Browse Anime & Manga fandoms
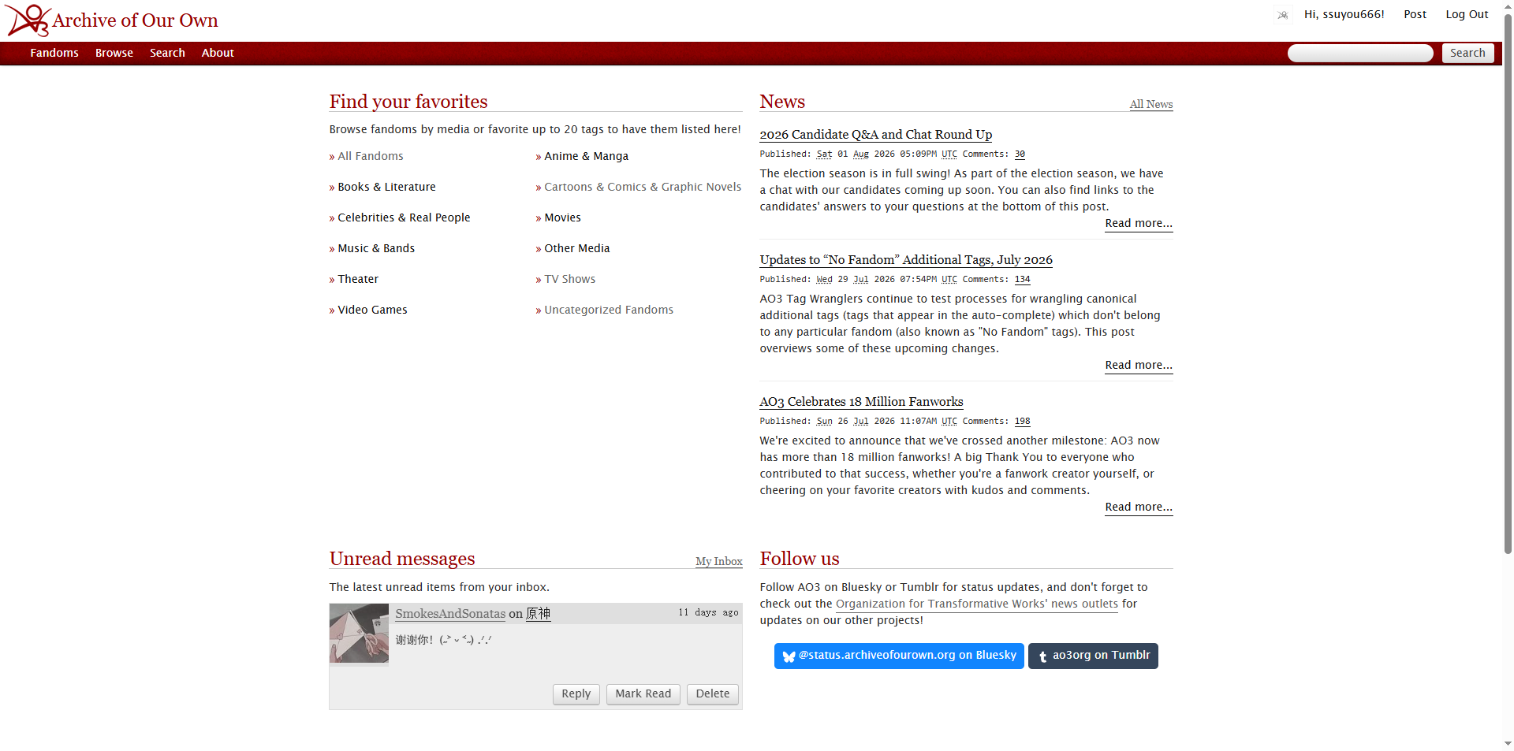Image resolution: width=1514 pixels, height=751 pixels. click(x=586, y=156)
